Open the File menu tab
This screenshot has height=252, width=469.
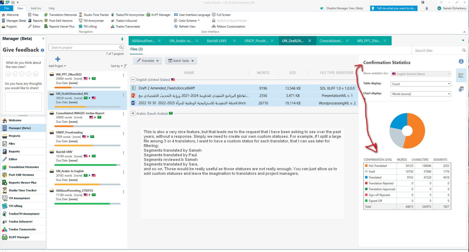(7, 8)
